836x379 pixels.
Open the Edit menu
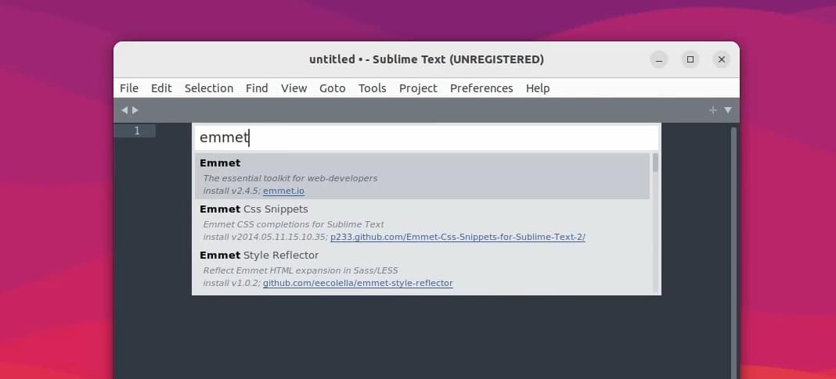[x=161, y=88]
